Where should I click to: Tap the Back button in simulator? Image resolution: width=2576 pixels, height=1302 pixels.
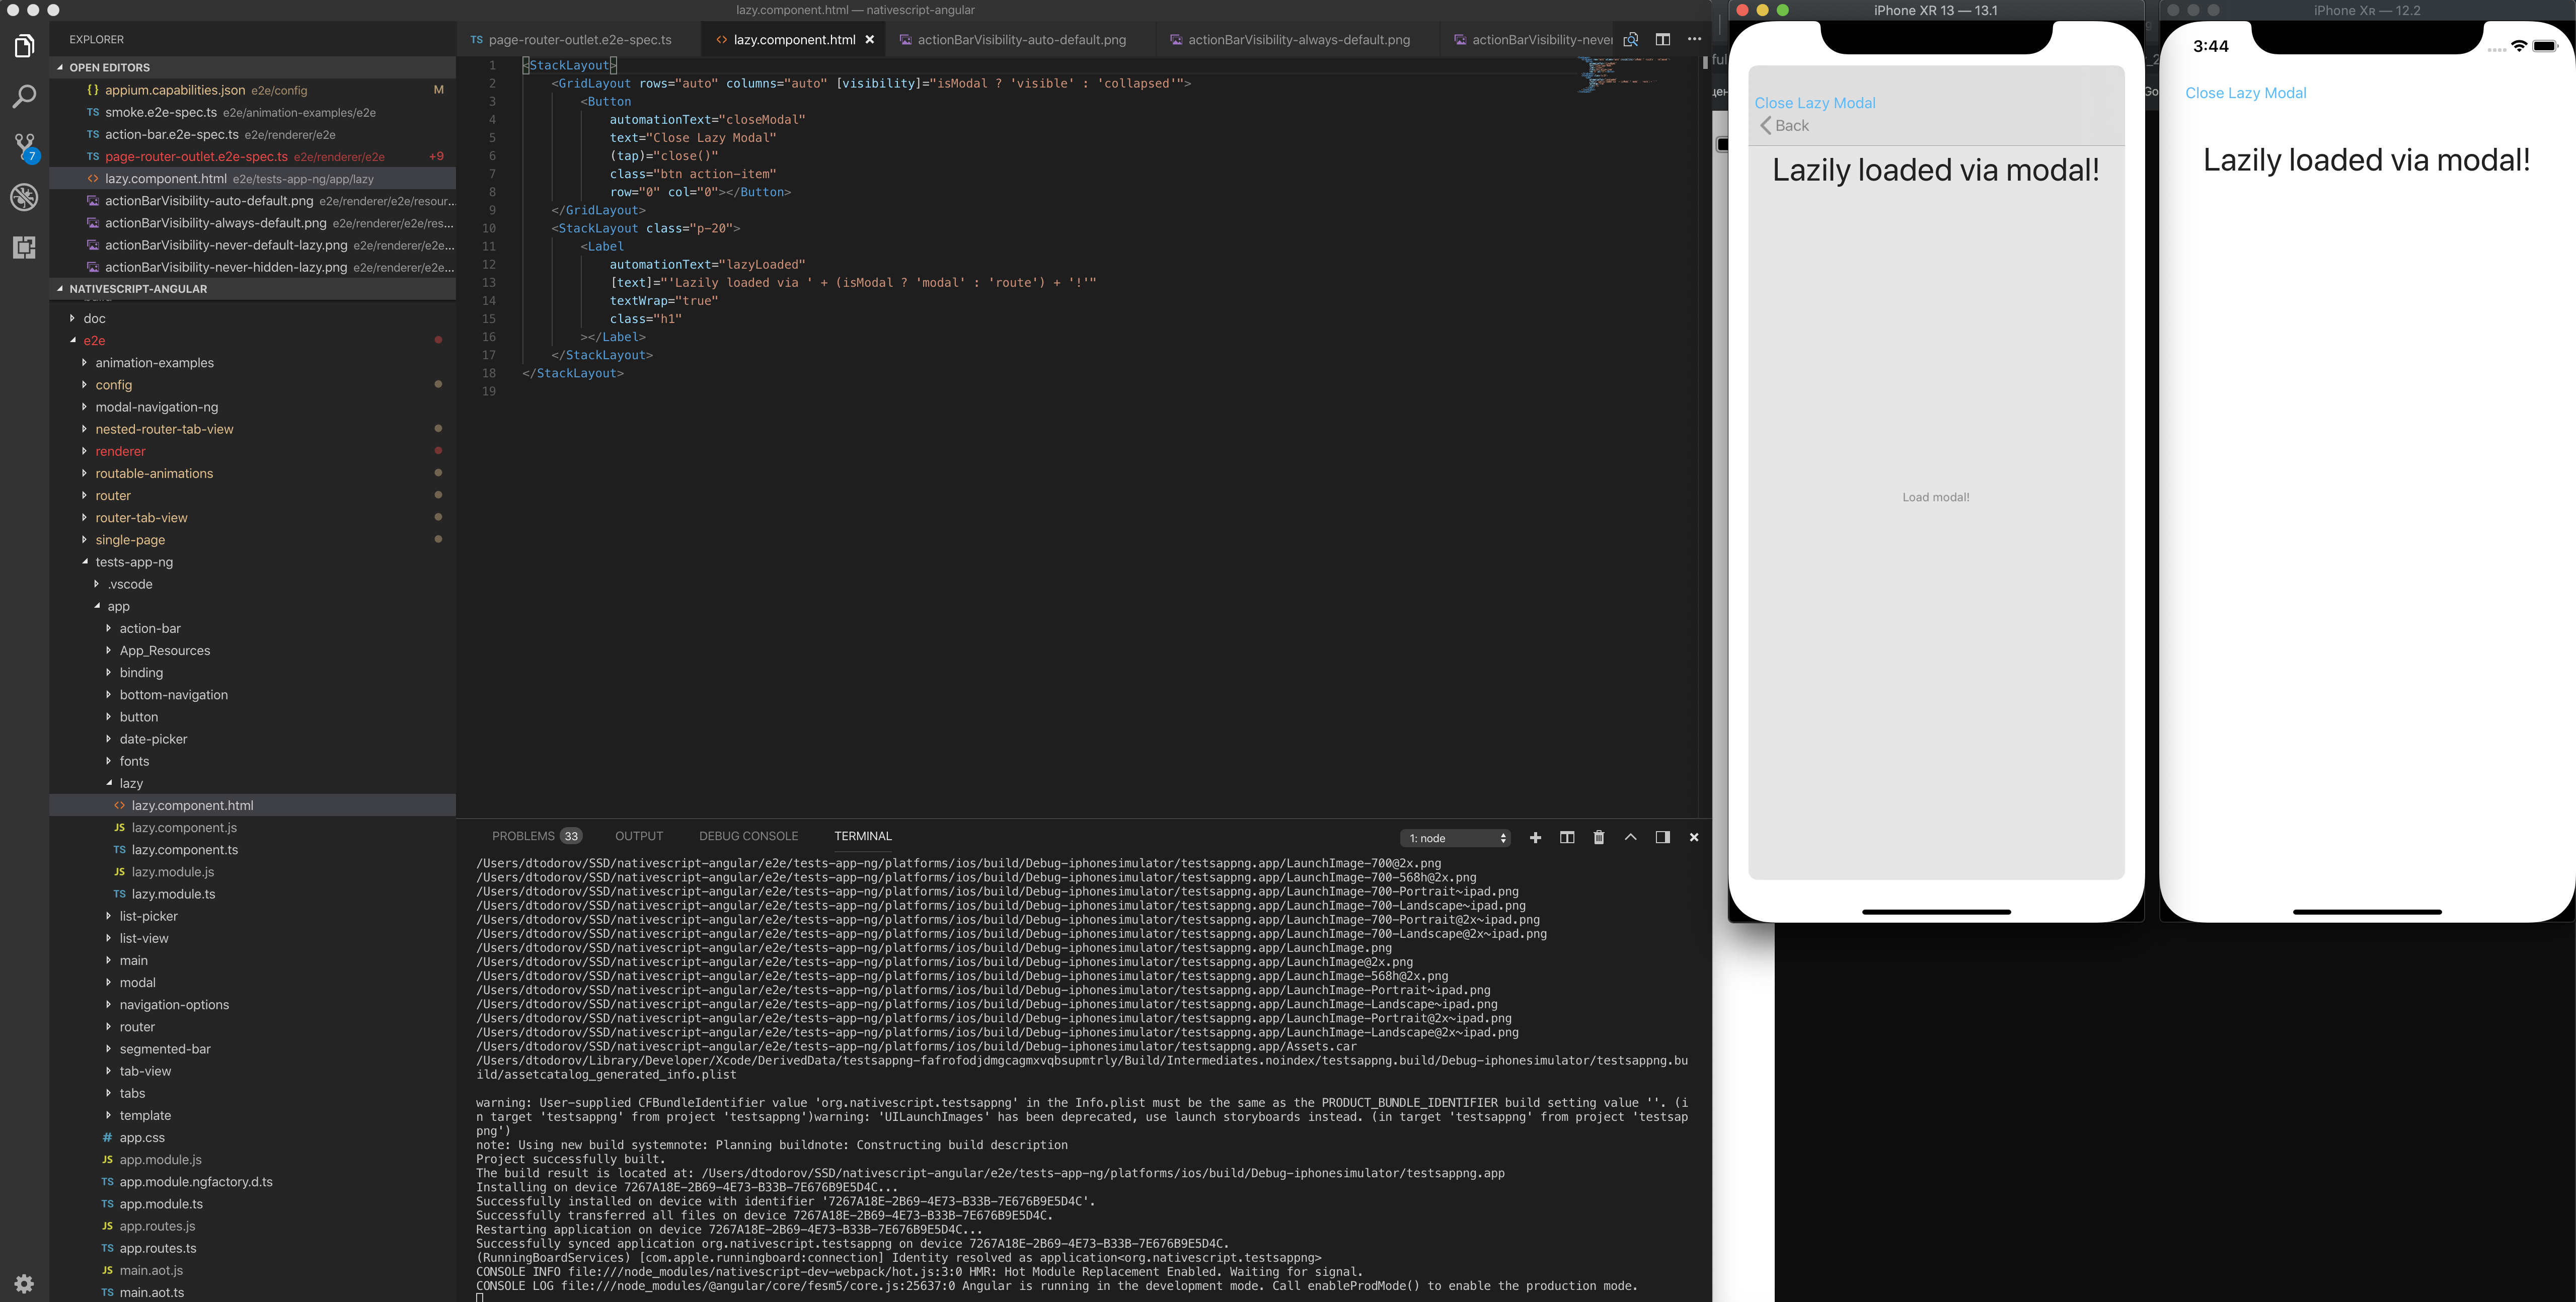click(x=1785, y=126)
